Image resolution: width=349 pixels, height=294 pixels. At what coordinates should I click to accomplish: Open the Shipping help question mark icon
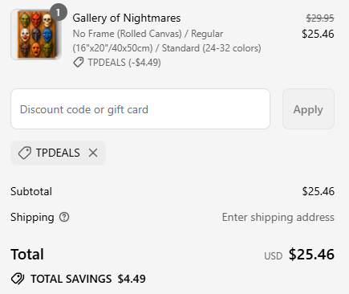point(64,217)
